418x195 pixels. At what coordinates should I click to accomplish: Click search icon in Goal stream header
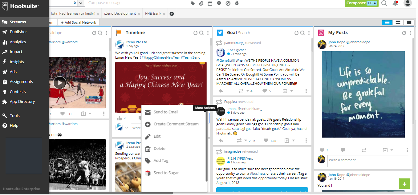tap(303, 33)
